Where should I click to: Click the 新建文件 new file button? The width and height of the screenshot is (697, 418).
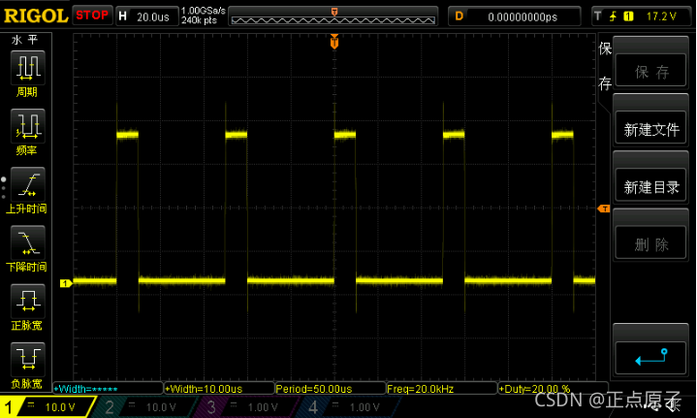[x=650, y=128]
